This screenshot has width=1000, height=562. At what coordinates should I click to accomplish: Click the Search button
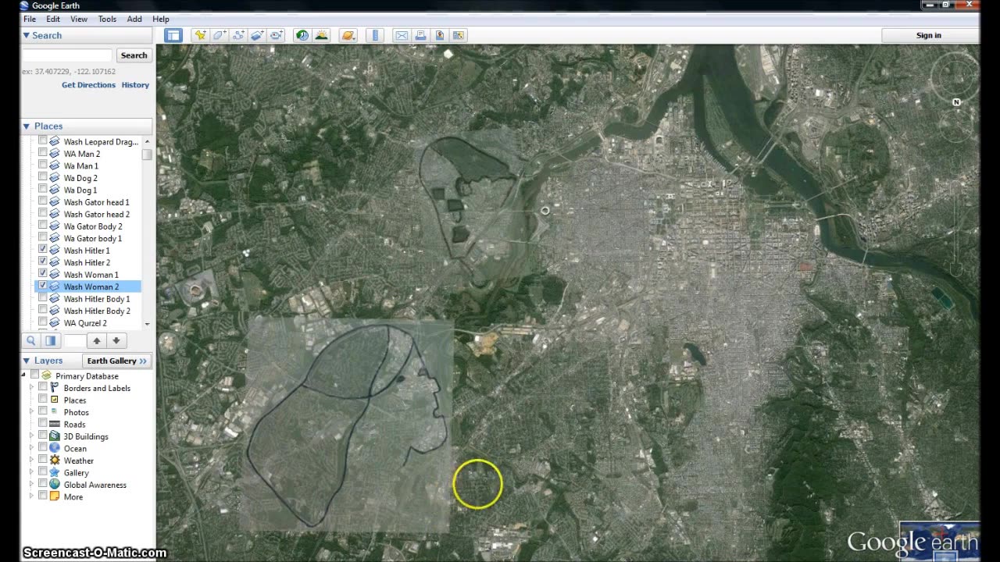coord(134,55)
